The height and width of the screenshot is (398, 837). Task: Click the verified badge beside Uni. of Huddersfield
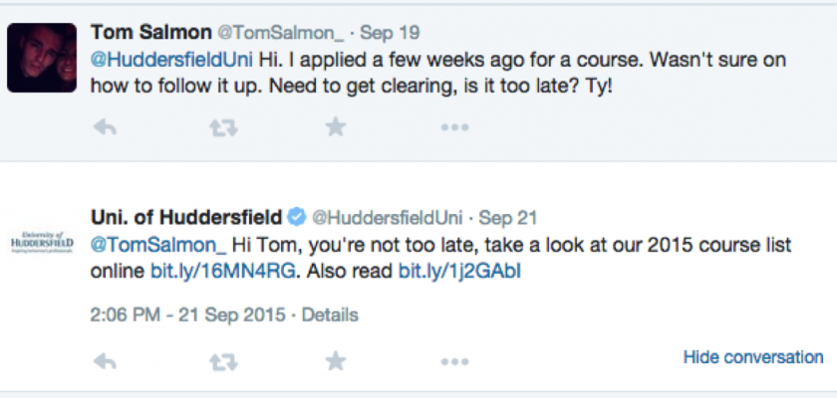click(297, 217)
